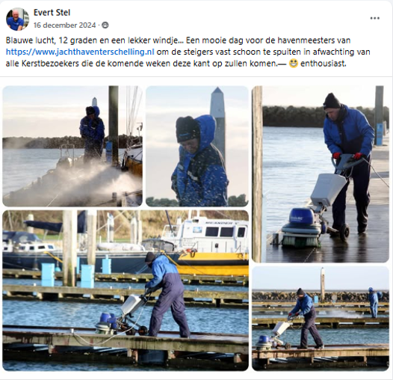The image size is (393, 380).
Task: Open the 16 december 2024 timestamp link
Action: click(x=65, y=25)
